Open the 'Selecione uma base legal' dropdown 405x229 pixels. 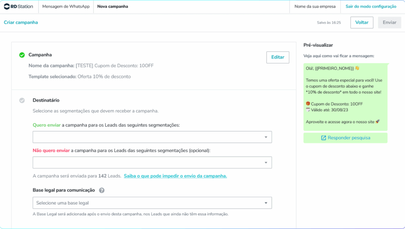click(x=152, y=203)
